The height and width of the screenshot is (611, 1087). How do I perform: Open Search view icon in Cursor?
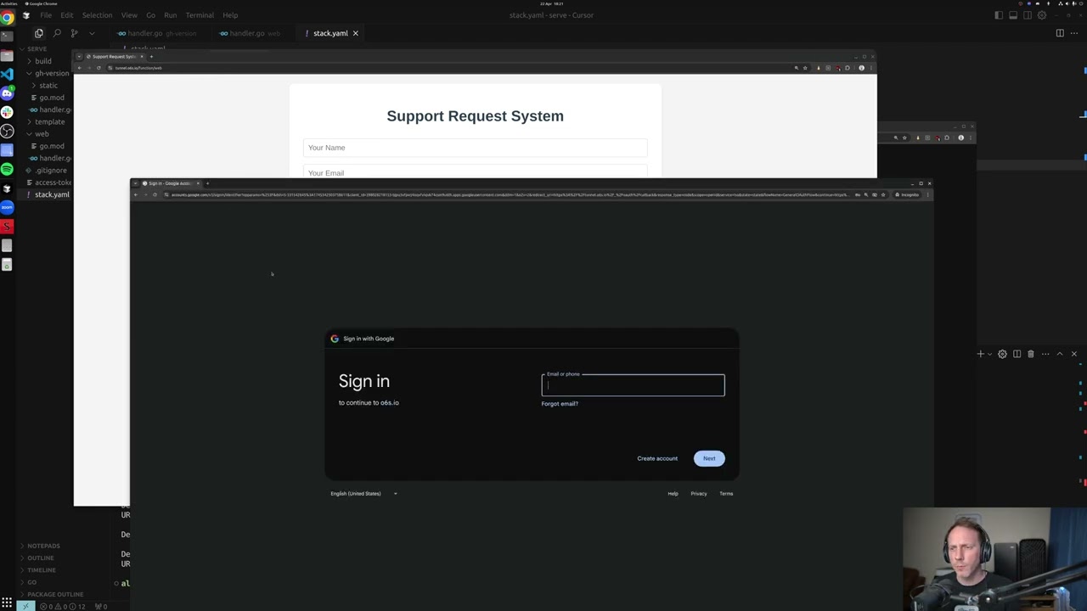(x=57, y=33)
